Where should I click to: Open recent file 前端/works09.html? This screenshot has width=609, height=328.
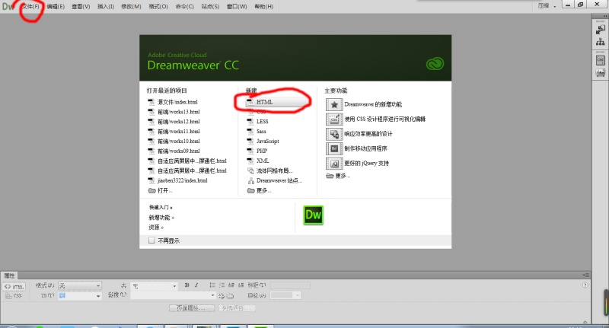[179, 151]
